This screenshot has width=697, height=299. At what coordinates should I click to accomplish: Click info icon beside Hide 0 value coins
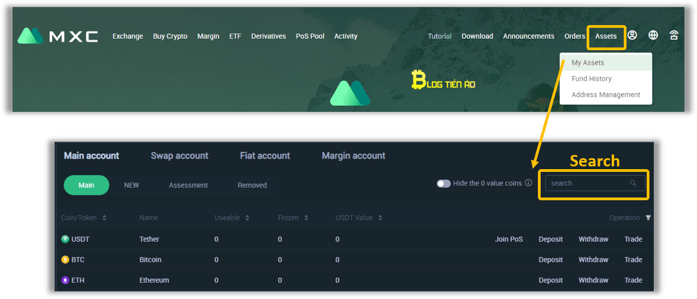[x=529, y=183]
